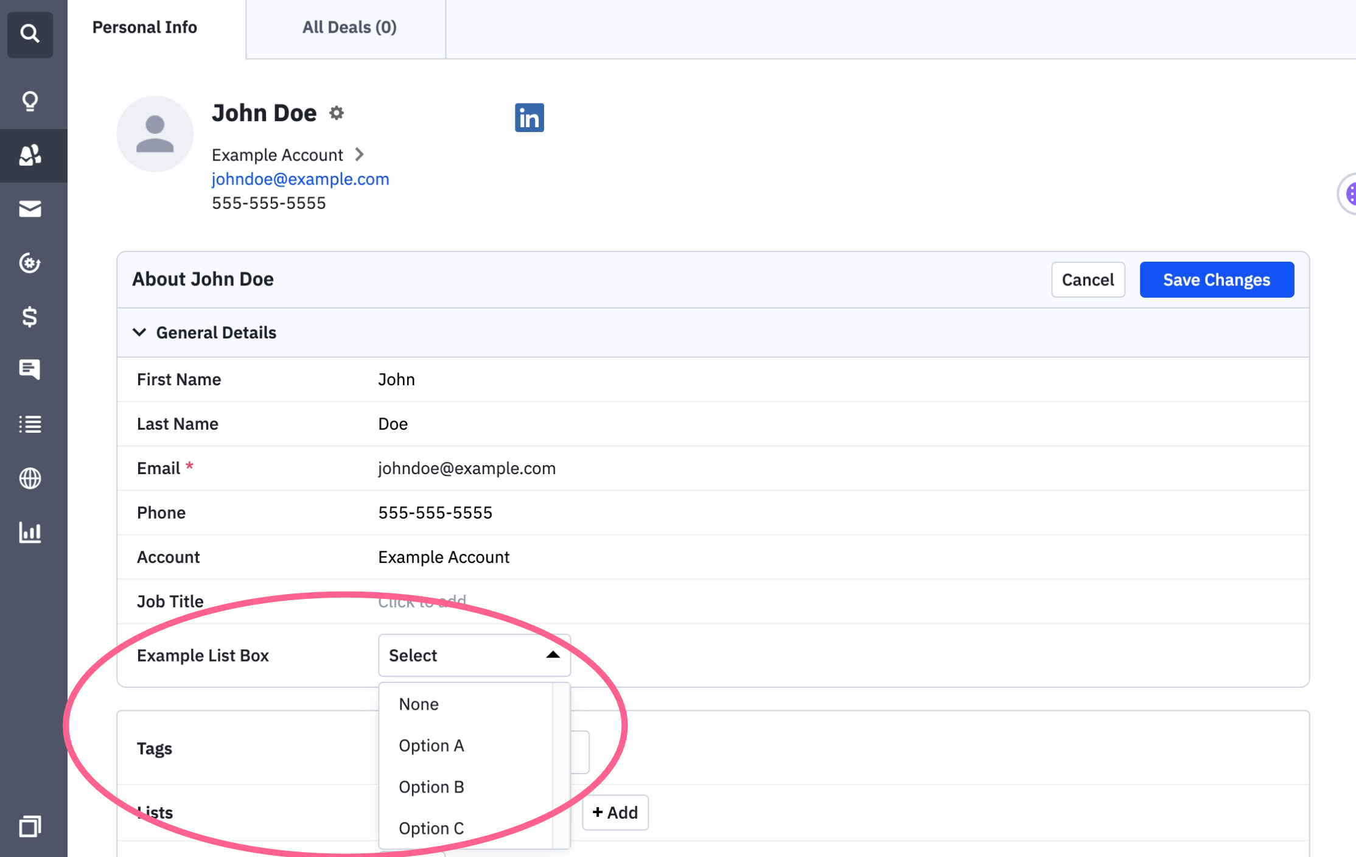Viewport: 1356px width, 857px height.
Task: Open the Reports bar chart icon
Action: click(x=30, y=532)
